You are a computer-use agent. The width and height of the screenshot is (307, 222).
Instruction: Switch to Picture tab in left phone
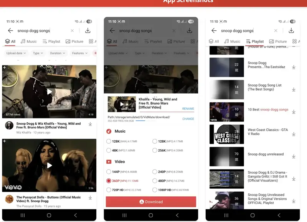click(74, 41)
